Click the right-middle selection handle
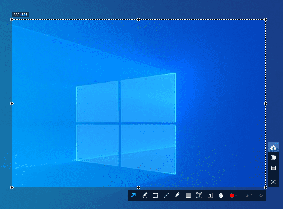The width and height of the screenshot is (283, 209). [266, 103]
